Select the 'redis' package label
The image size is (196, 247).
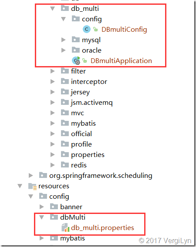79,165
